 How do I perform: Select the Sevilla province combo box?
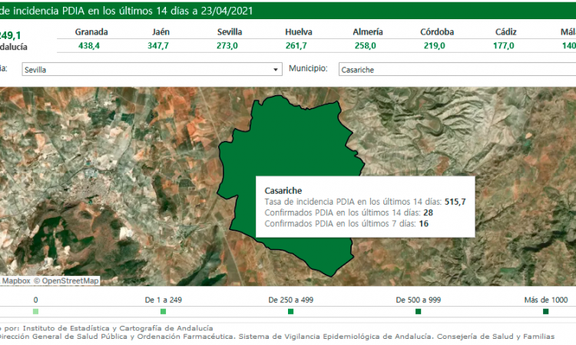146,70
